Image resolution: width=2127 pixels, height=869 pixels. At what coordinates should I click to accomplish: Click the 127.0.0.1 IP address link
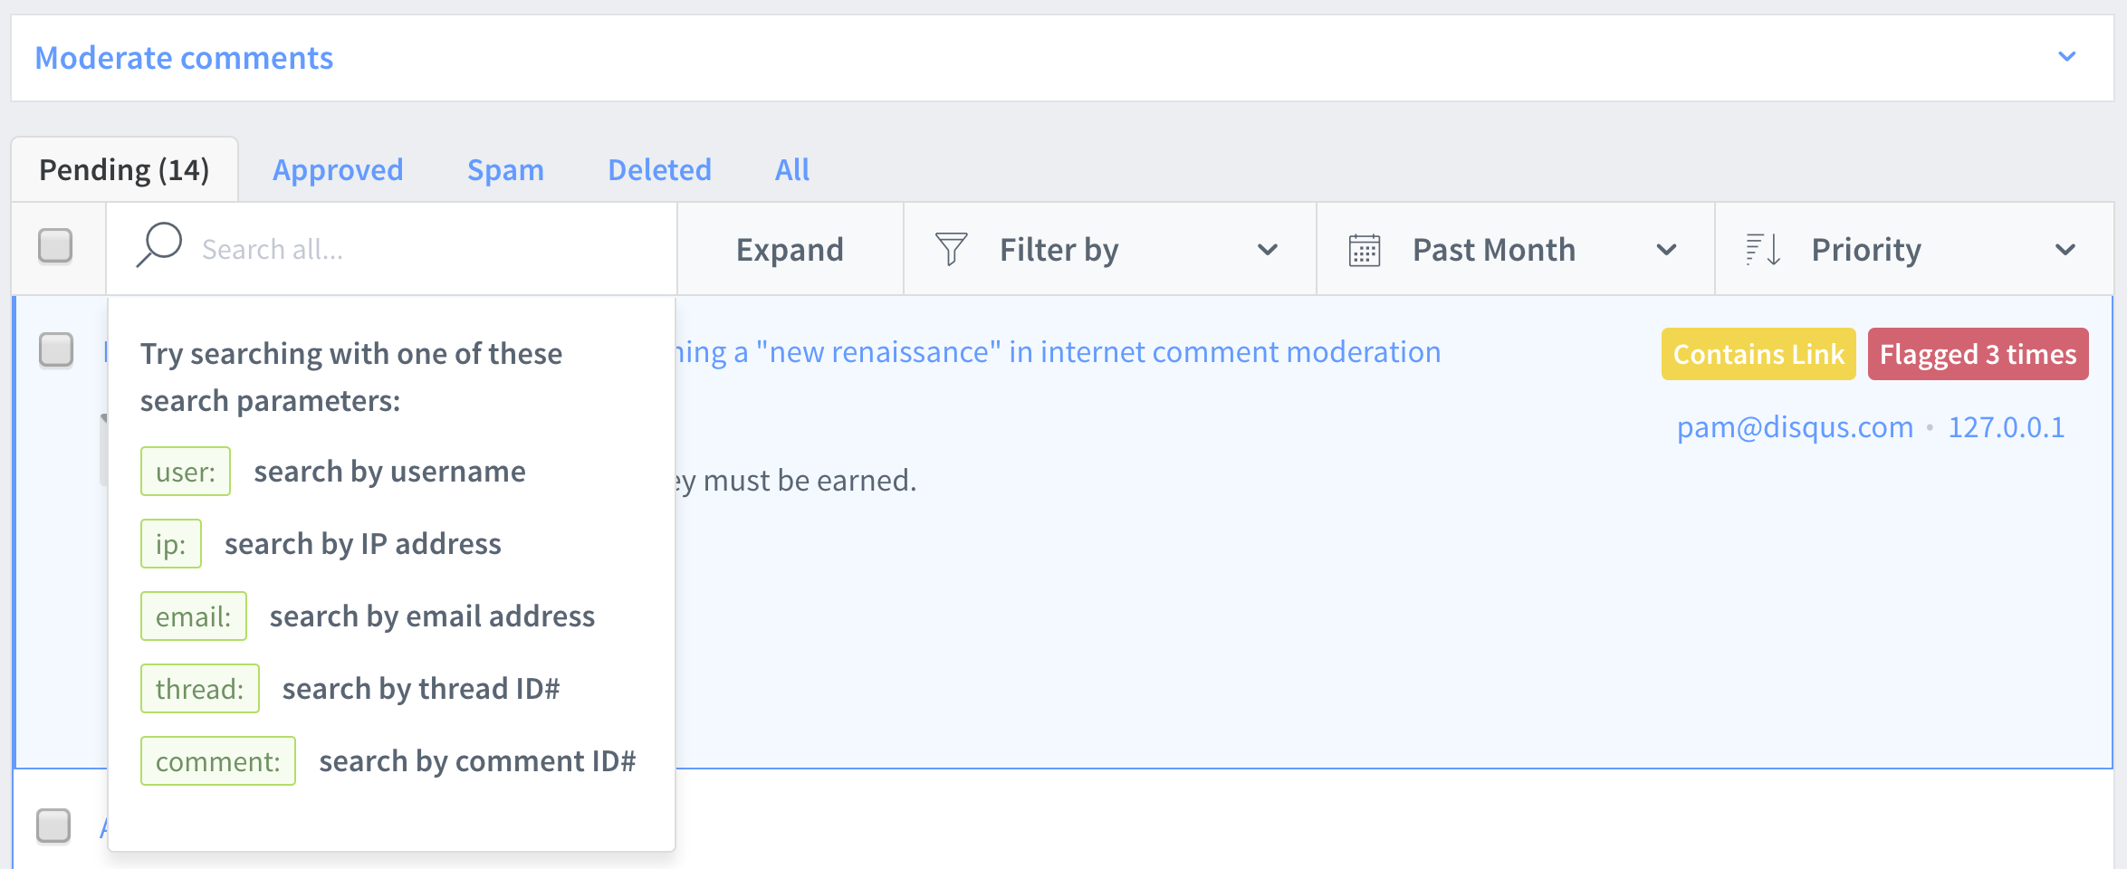(x=2006, y=427)
